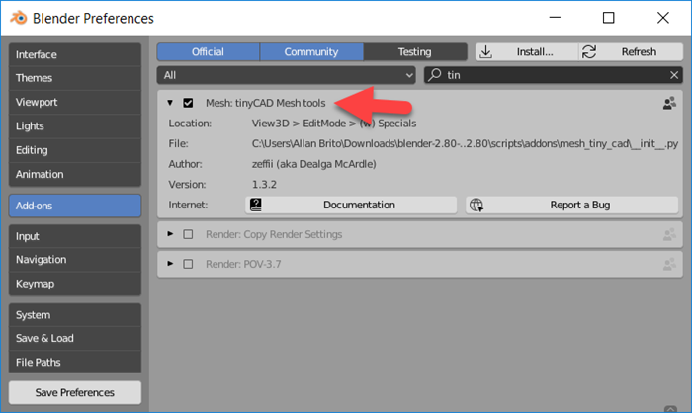The width and height of the screenshot is (692, 413).
Task: Minimize the Blender Preferences window
Action: [555, 18]
